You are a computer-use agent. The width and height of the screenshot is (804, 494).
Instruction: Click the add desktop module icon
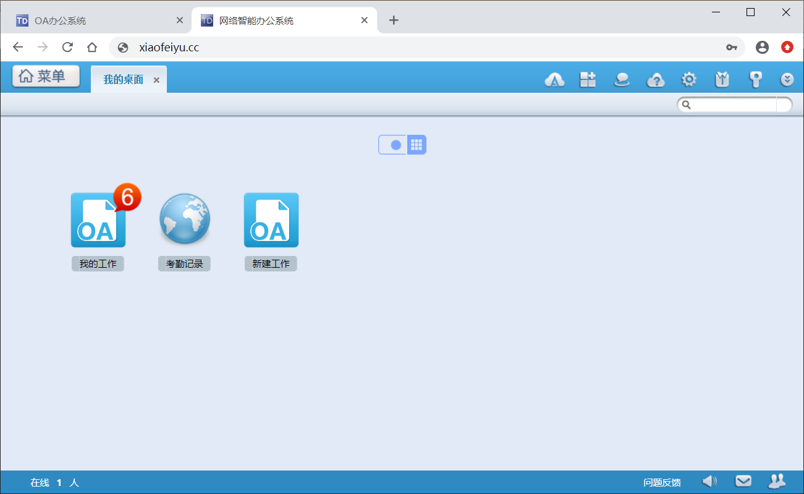588,80
